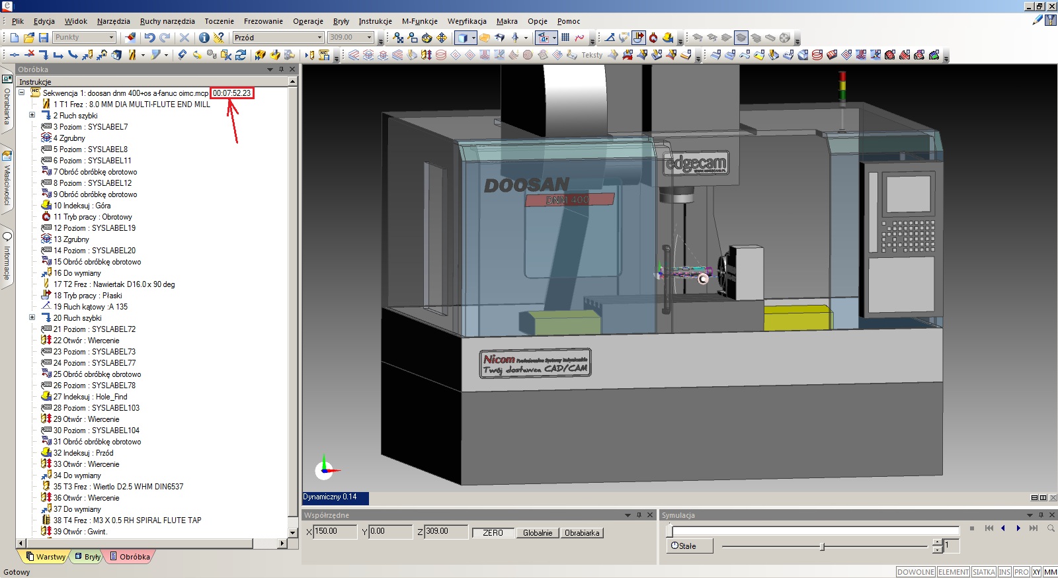The image size is (1058, 578).
Task: Click the simulation zoom magnifier icon
Action: point(1051,528)
